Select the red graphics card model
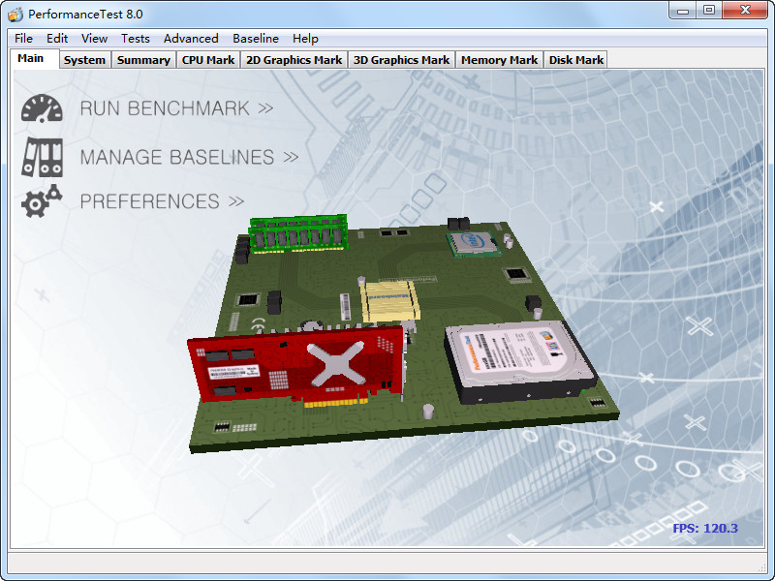This screenshot has width=775, height=581. click(x=296, y=367)
